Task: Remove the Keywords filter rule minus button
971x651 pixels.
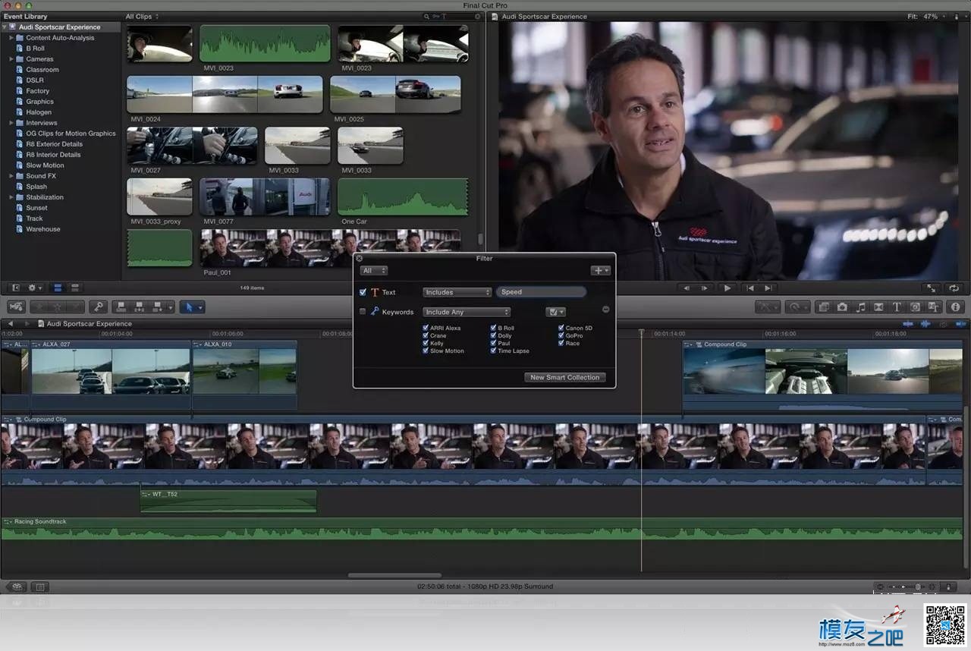Action: point(605,310)
